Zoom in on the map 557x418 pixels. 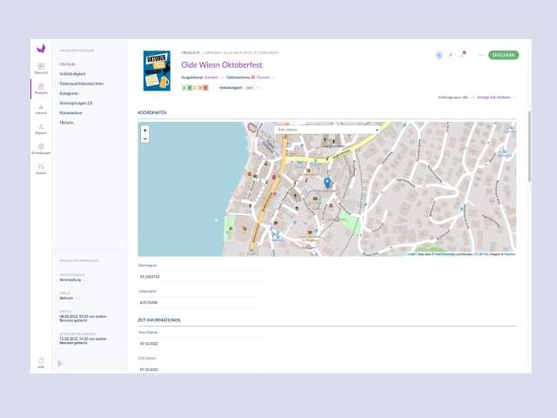[x=144, y=130]
